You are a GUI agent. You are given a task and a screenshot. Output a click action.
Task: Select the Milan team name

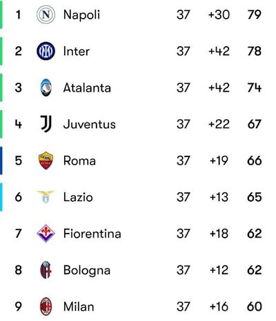(79, 307)
